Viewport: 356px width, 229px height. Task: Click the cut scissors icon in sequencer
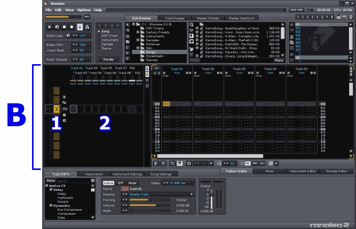pyautogui.click(x=292, y=37)
